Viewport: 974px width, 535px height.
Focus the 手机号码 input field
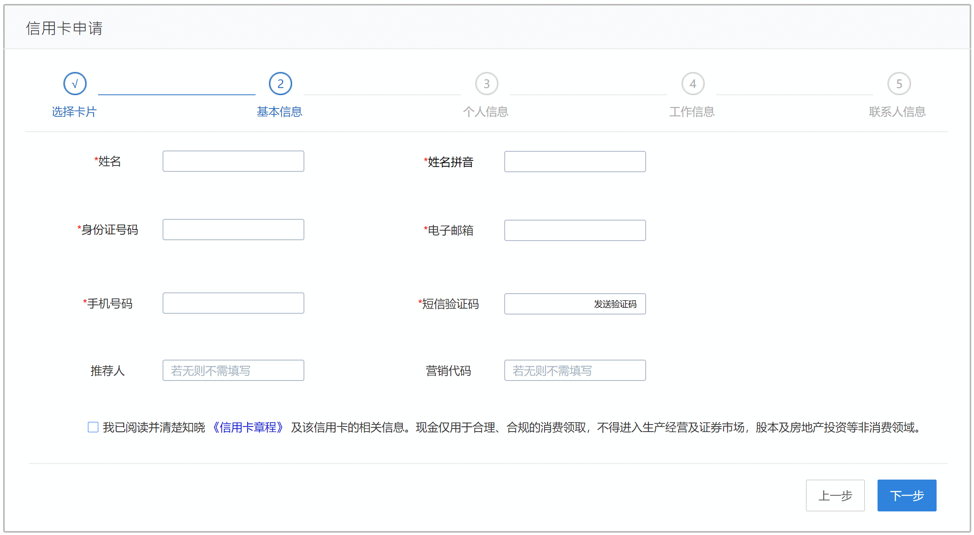233,303
